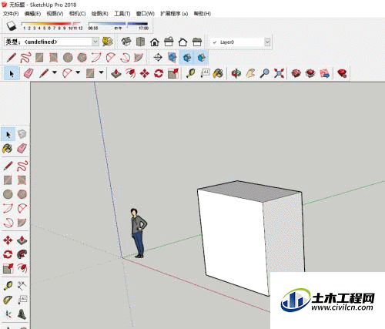Viewport: 385px width, 329px height.
Task: Activate the Orbit tool
Action: click(x=236, y=73)
